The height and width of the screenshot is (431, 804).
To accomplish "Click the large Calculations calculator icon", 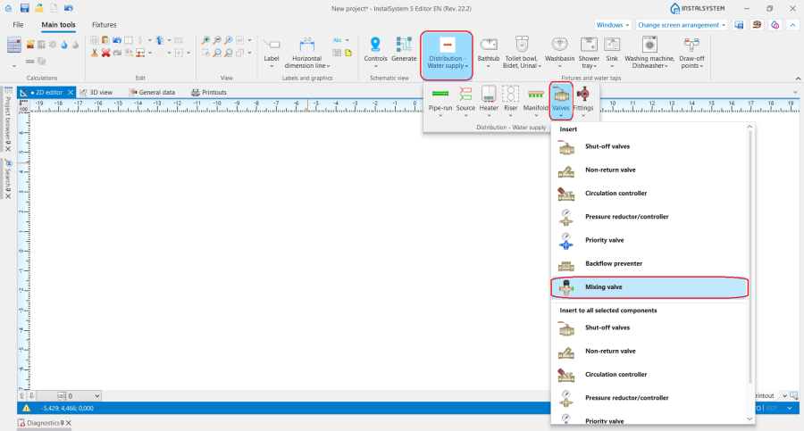I will coord(13,46).
